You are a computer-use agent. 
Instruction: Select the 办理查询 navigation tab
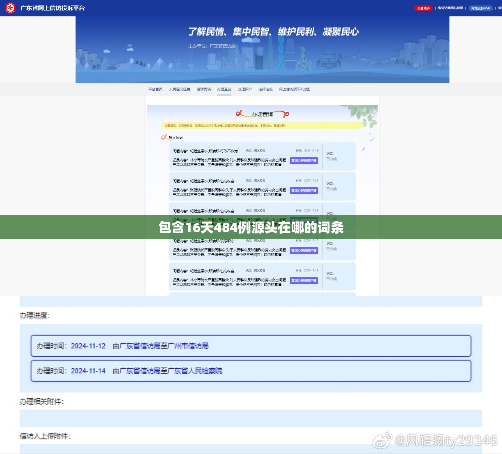point(224,90)
